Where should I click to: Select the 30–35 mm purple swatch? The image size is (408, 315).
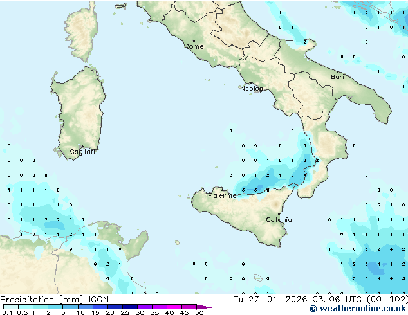[145, 307]
